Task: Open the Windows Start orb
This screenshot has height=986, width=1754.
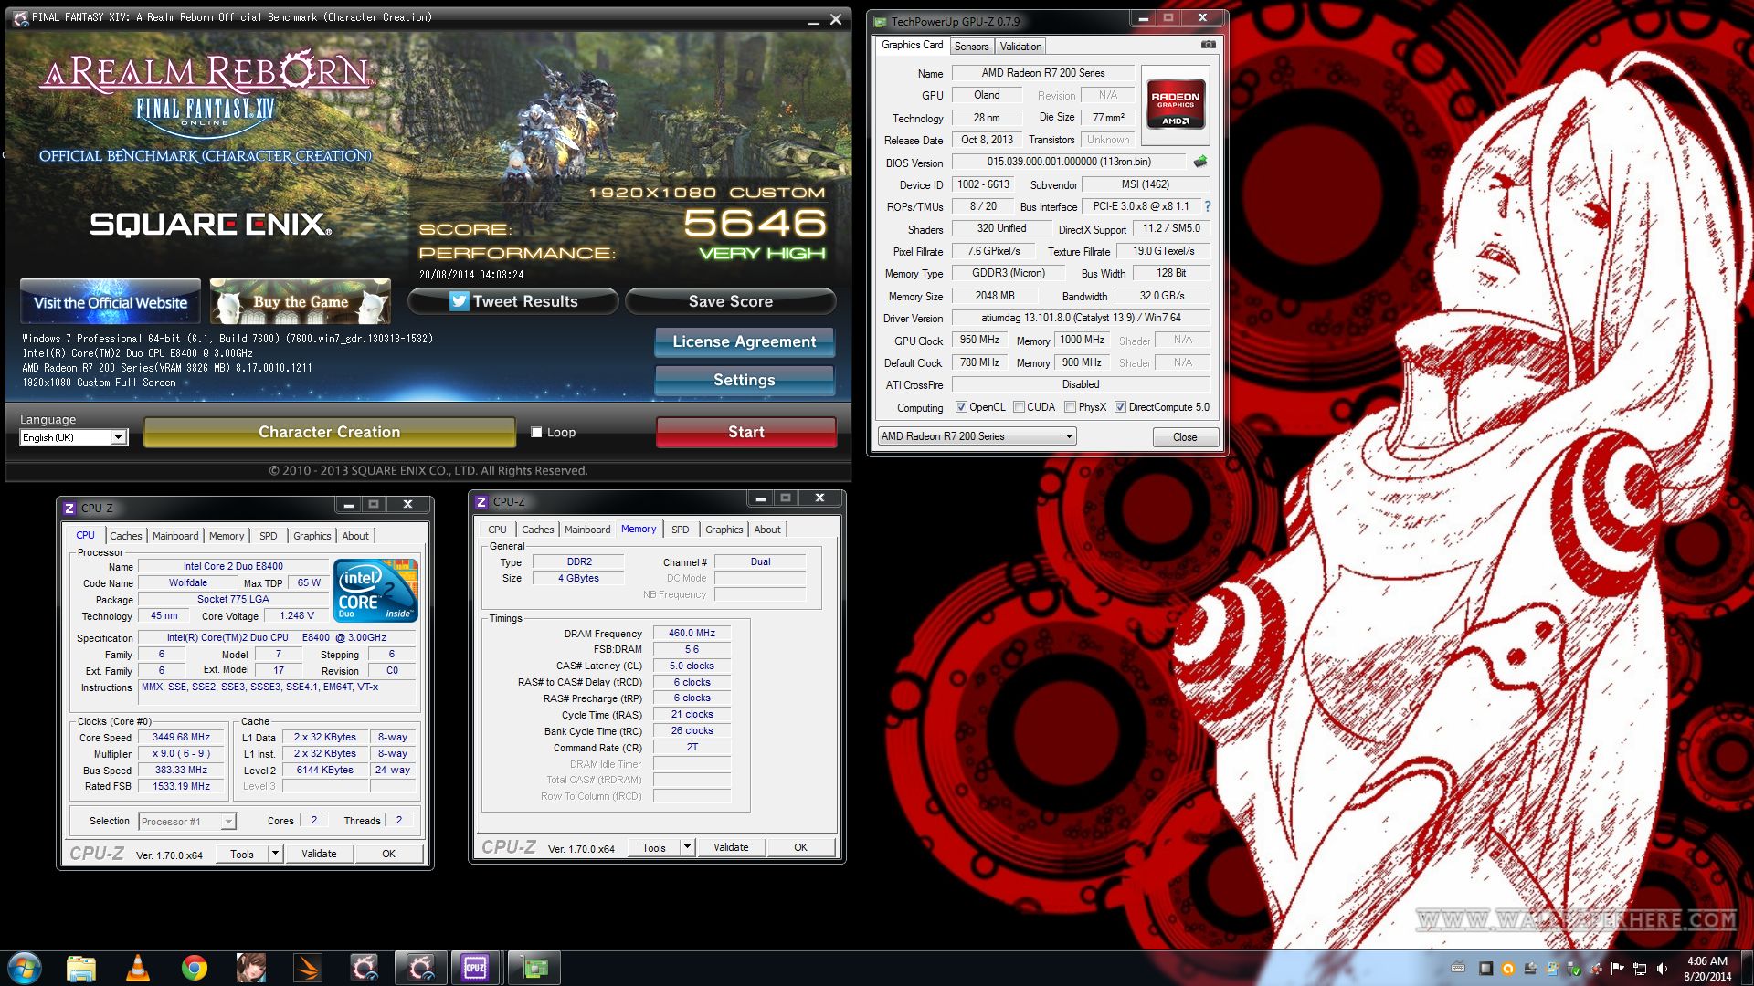Action: [x=25, y=968]
